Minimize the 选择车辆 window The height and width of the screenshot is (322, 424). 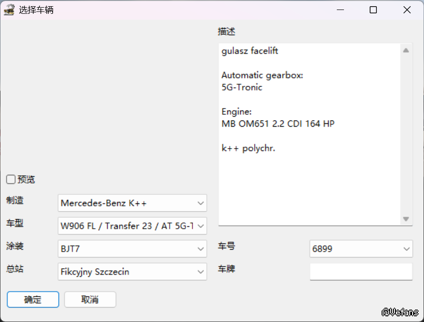(340, 10)
